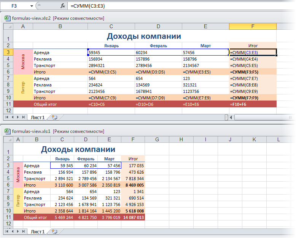Go to previous sheet in top window
The image size is (296, 238).
click(13, 117)
